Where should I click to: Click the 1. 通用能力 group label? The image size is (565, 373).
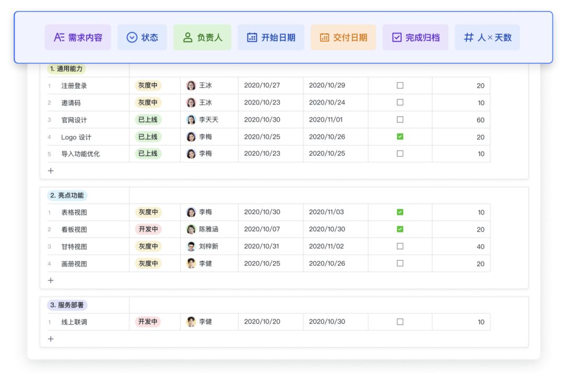pyautogui.click(x=66, y=69)
